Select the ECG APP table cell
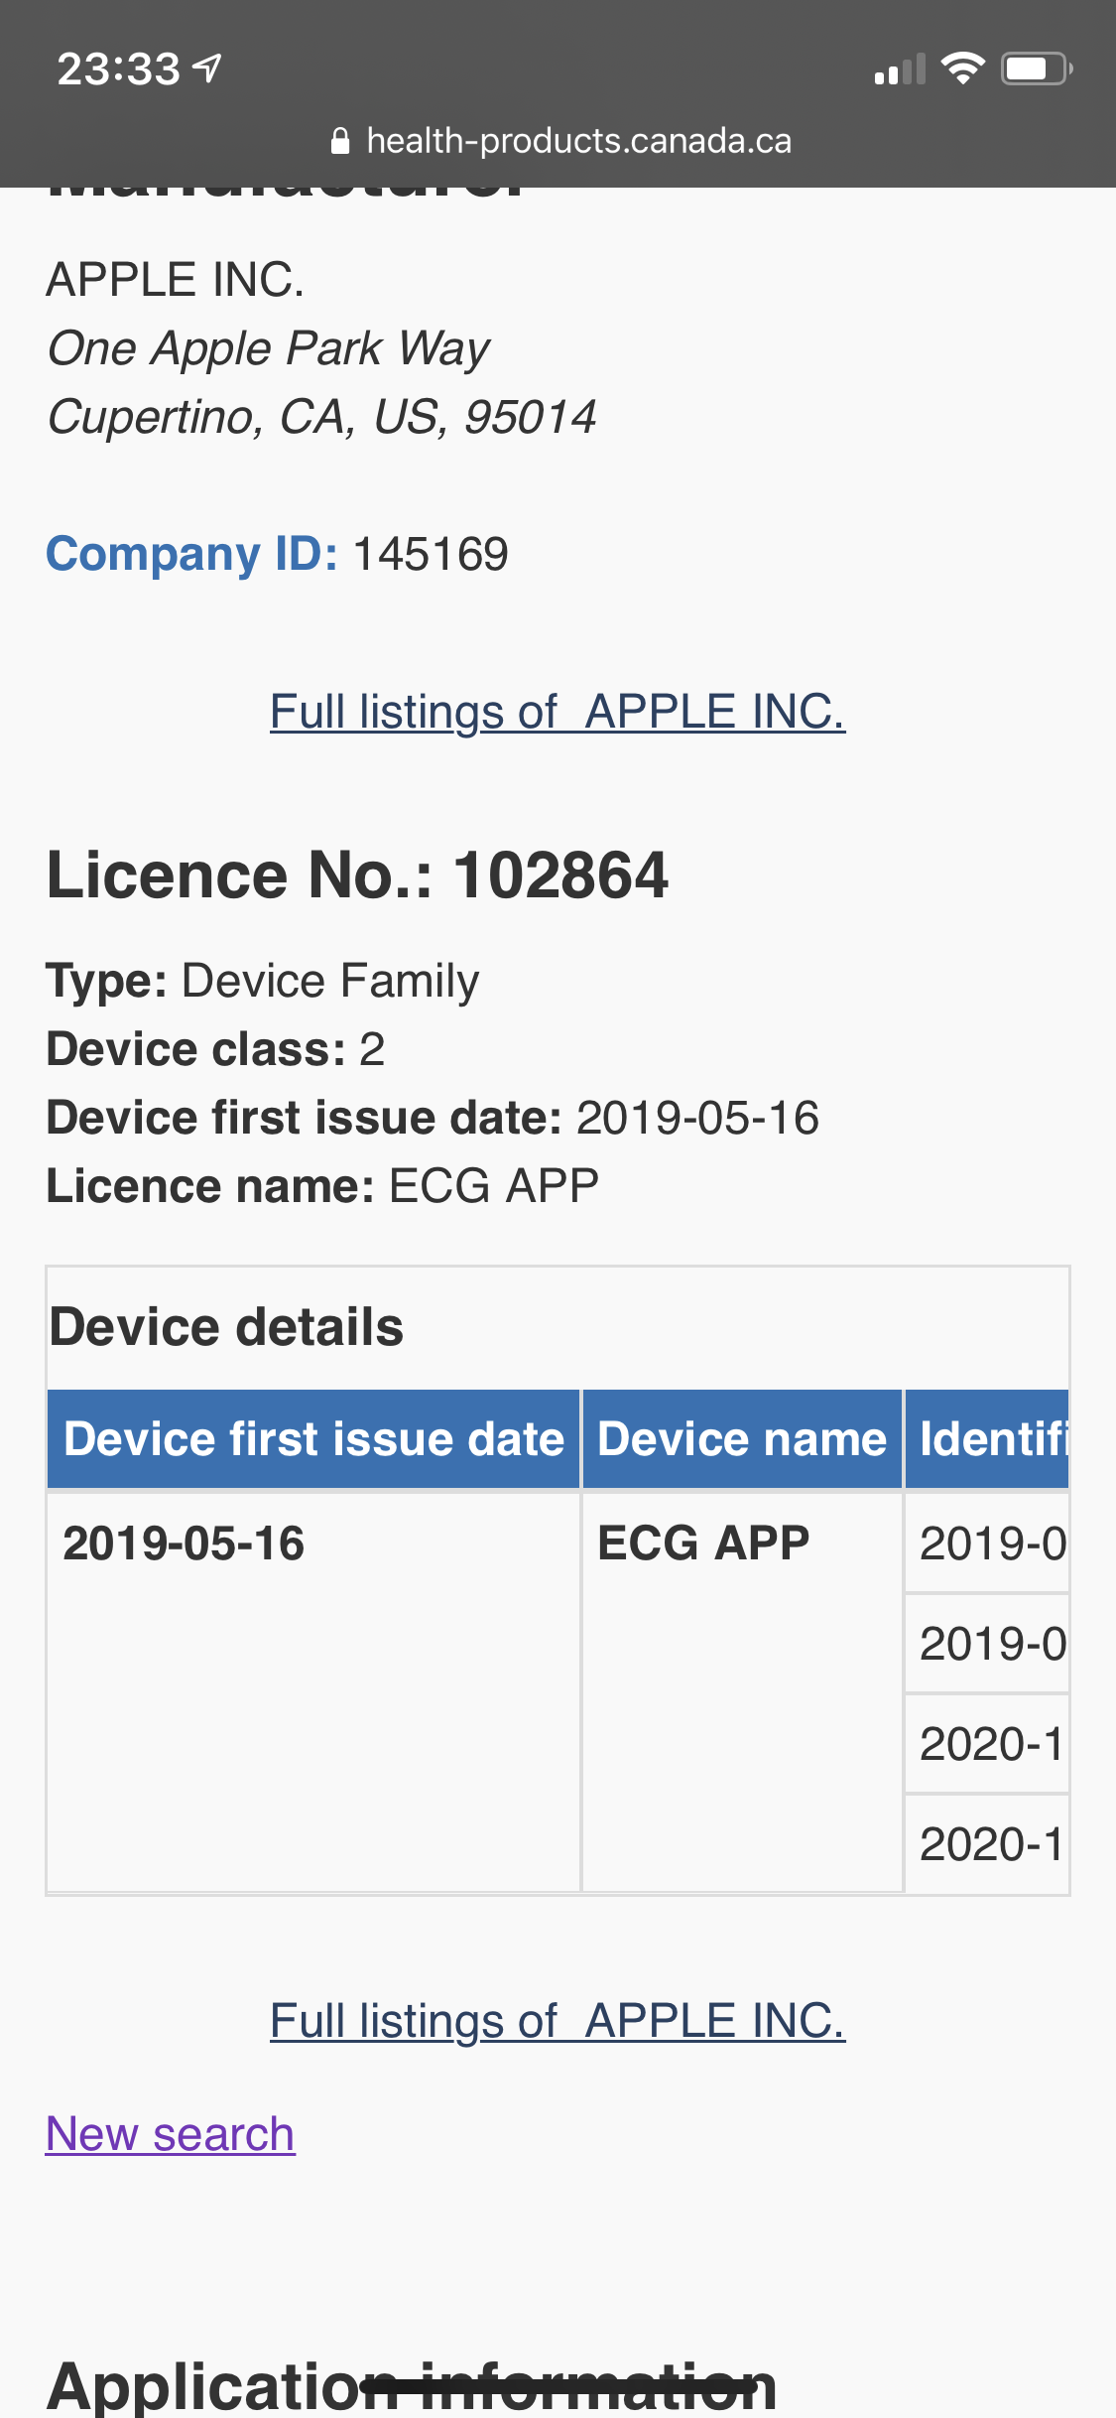The height and width of the screenshot is (2418, 1116). coord(703,1544)
